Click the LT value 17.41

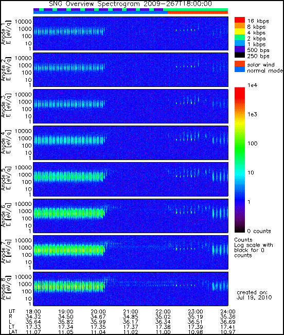tap(228, 327)
